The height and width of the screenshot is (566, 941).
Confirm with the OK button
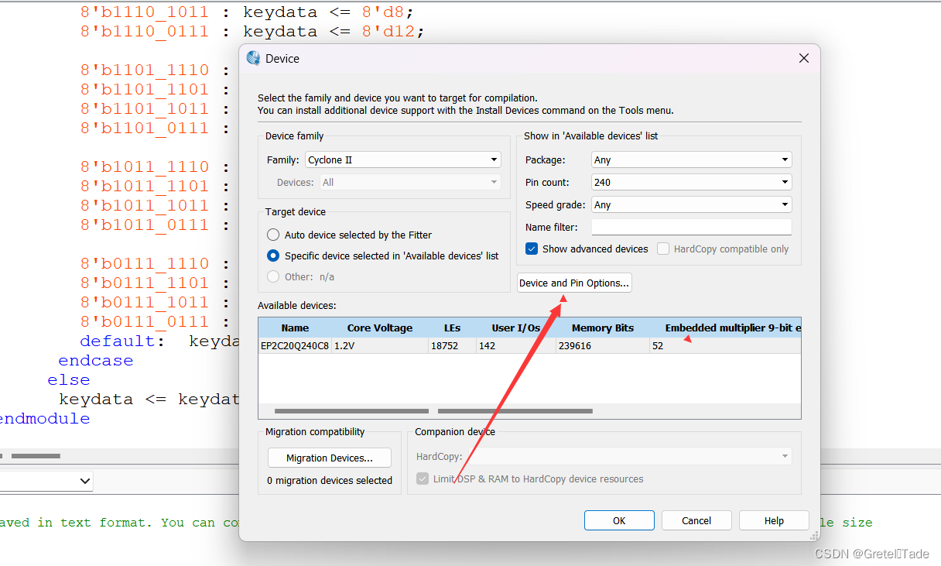tap(619, 520)
